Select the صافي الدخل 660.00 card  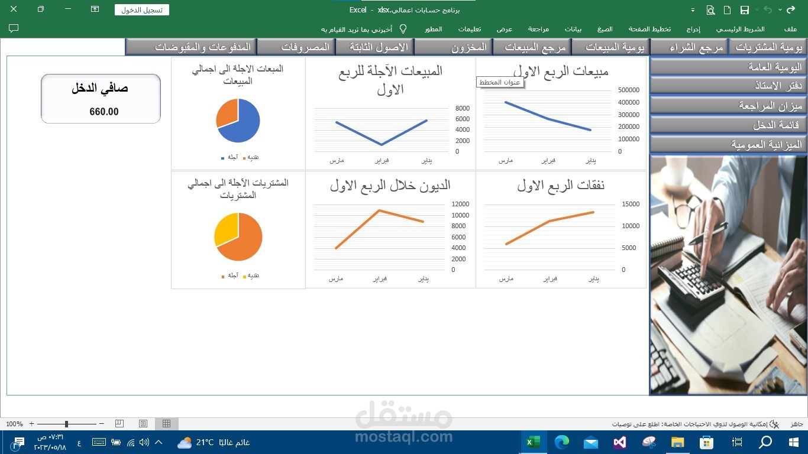pos(101,99)
